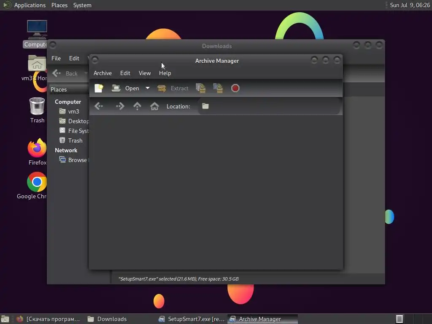Click the Firefox desktop icon

(x=37, y=151)
